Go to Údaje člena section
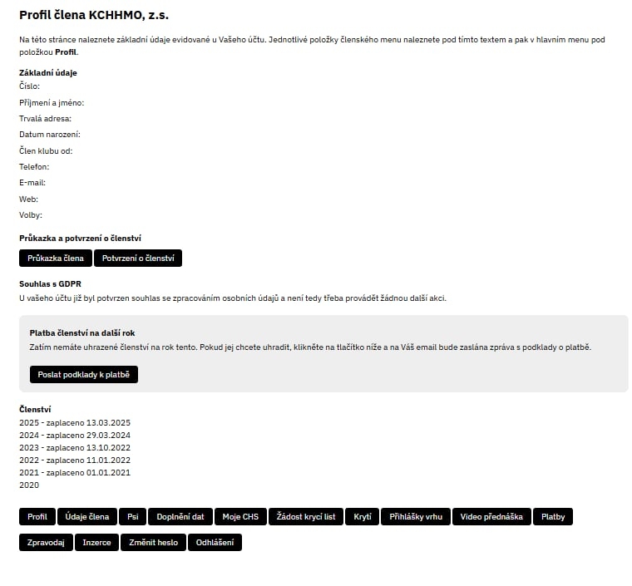 87,517
